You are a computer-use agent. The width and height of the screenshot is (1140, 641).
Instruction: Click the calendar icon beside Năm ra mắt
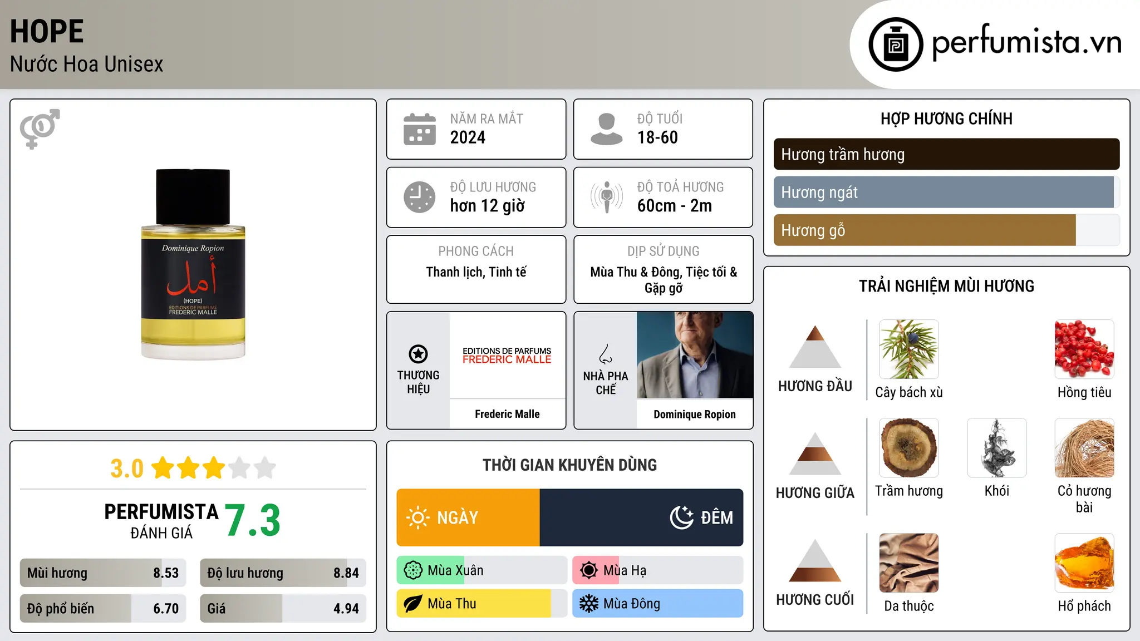tap(420, 129)
